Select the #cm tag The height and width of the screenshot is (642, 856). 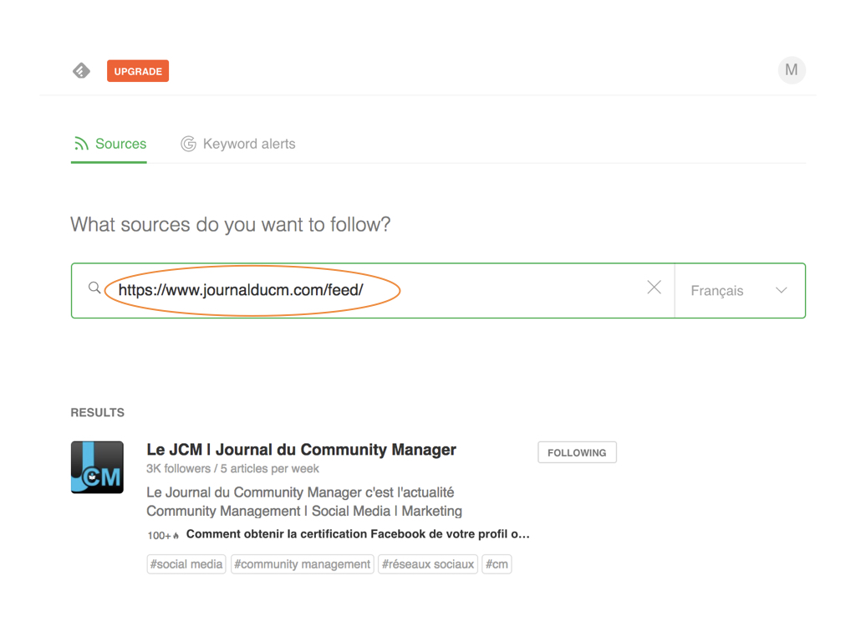497,564
